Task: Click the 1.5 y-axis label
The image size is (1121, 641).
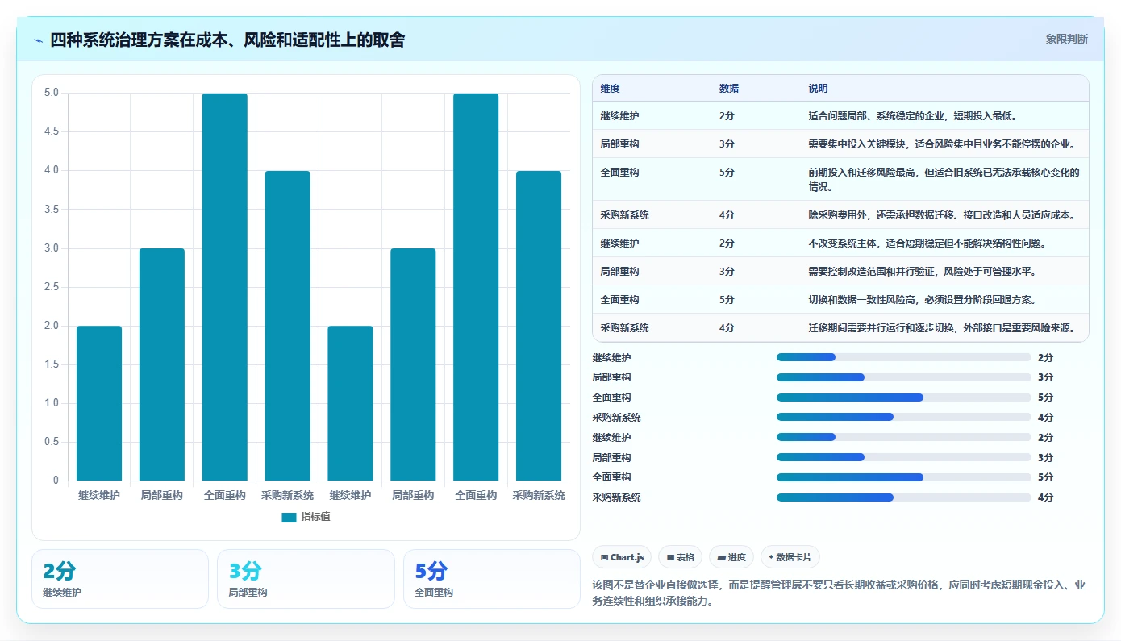Action: tap(52, 364)
